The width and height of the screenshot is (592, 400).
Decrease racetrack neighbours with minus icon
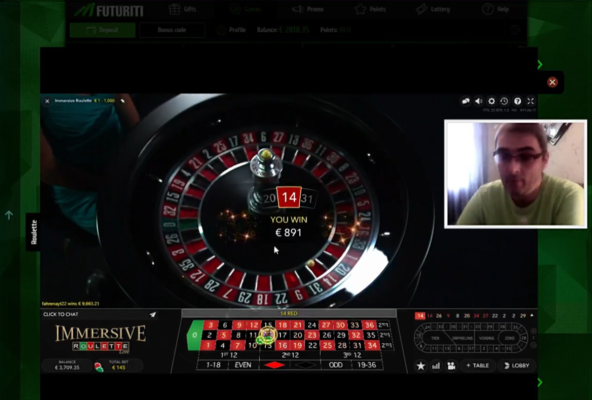[x=533, y=345]
